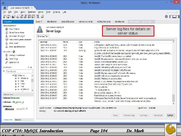Click the expand Schemas panel icon
Viewport: 181px width, 136px height.
coord(28,67)
